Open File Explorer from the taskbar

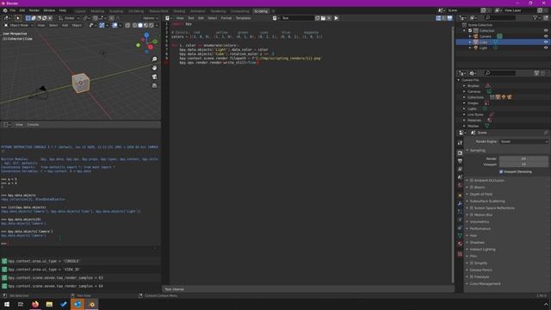[49, 304]
